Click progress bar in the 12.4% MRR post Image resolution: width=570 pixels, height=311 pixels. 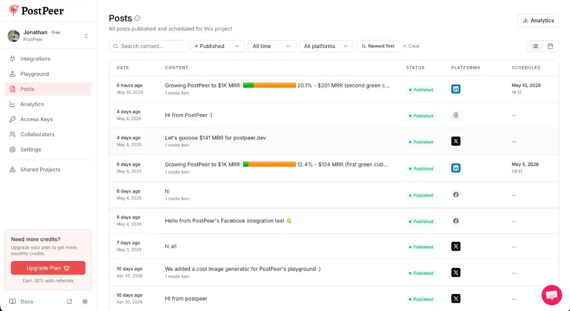(269, 165)
